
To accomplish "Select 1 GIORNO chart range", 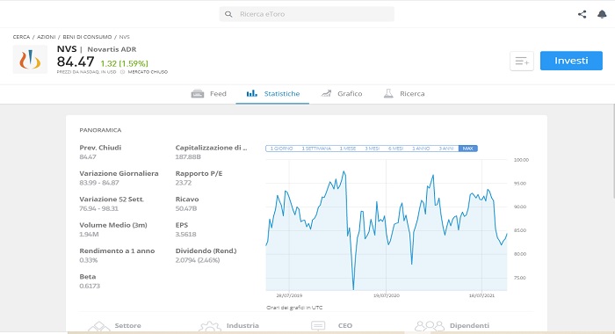I will pos(281,149).
